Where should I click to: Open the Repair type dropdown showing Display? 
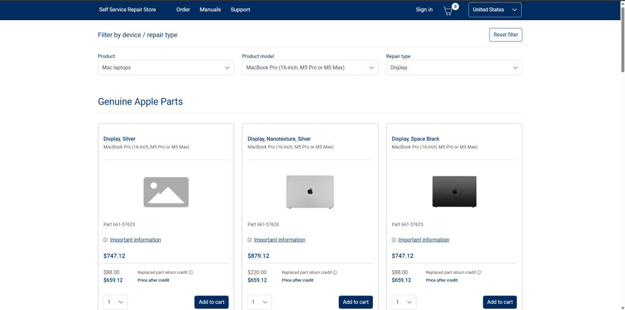[x=454, y=68]
